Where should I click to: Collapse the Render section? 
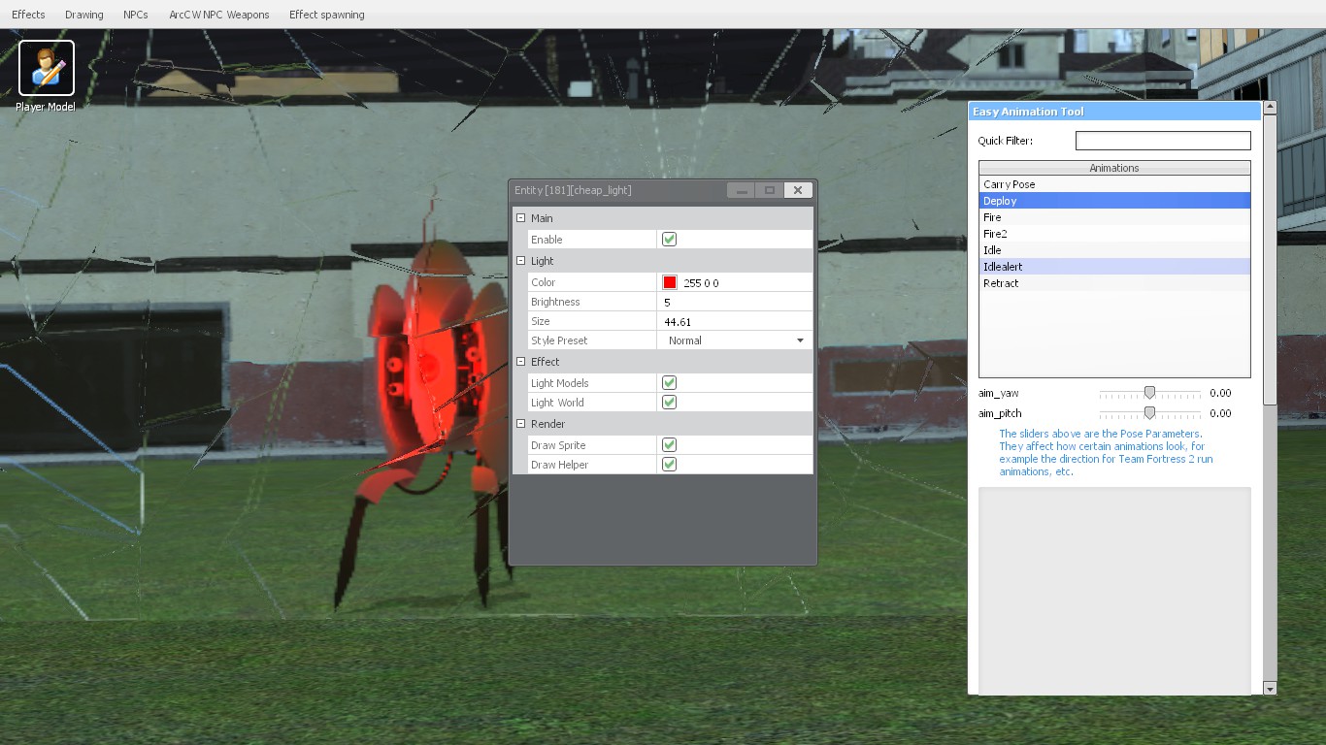coord(520,424)
